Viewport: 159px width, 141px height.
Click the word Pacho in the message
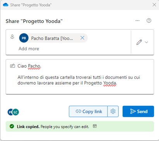coord(34,66)
